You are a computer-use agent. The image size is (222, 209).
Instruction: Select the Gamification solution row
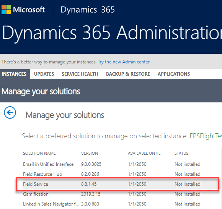[120, 194]
